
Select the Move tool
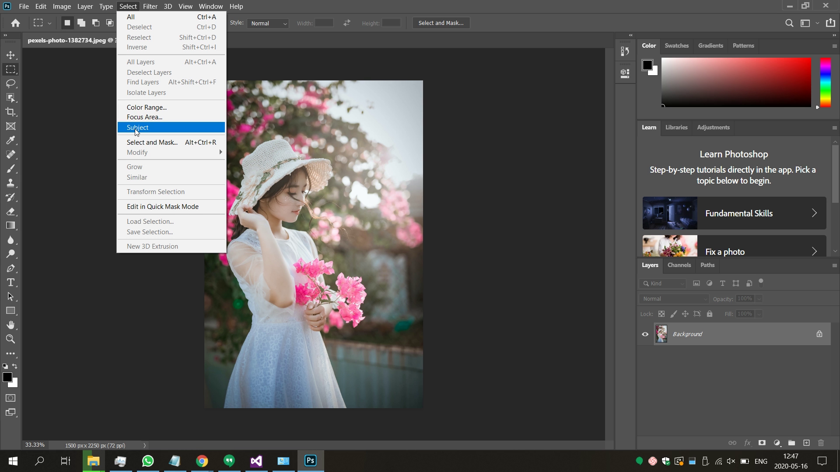coord(11,55)
